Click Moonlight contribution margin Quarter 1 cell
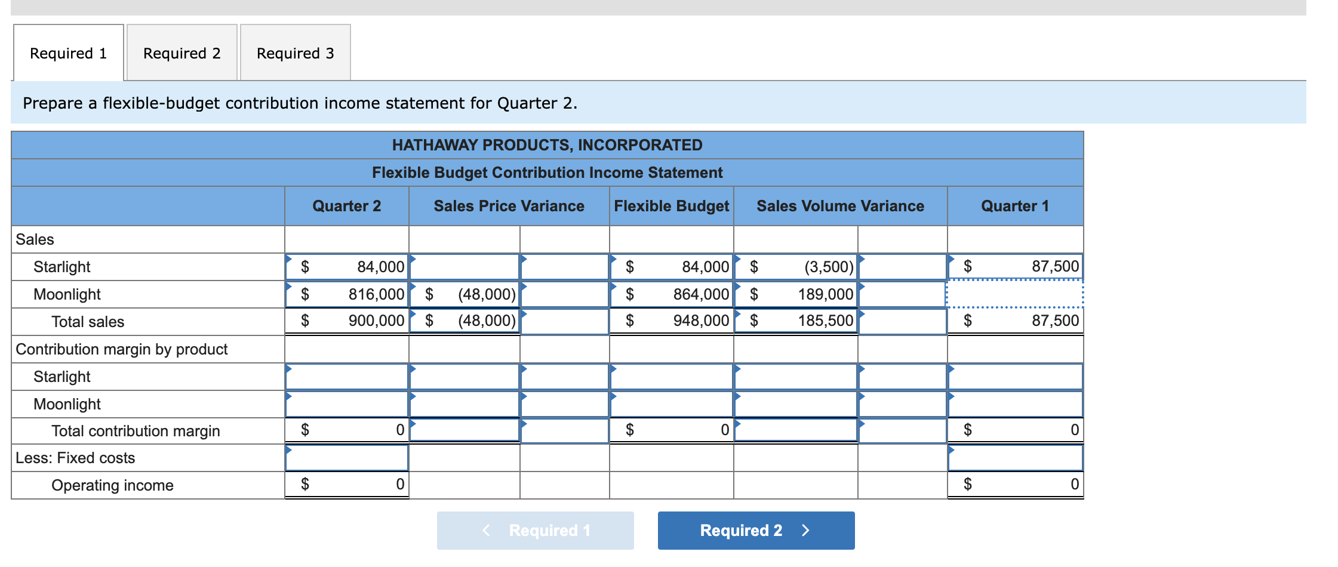The width and height of the screenshot is (1338, 567). [x=1016, y=404]
